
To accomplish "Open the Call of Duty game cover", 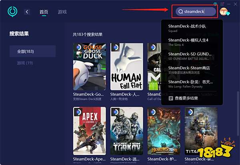I will [154, 66].
